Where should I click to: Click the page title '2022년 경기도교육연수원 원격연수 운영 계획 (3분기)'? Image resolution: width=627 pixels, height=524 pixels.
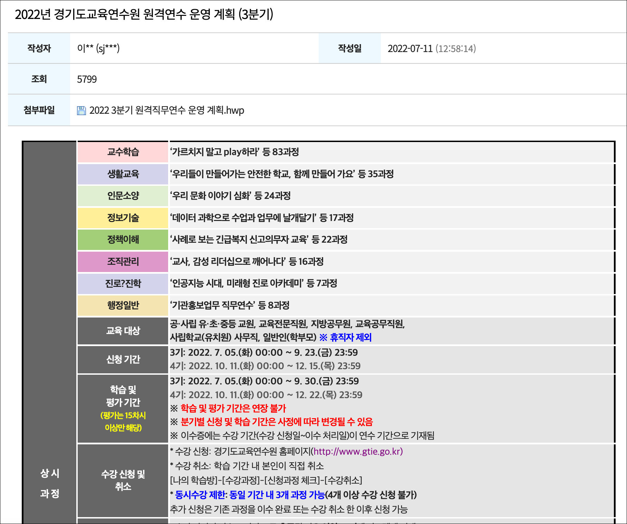[x=144, y=14]
